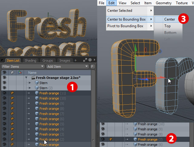Select Fresh orange (3) item
This screenshot has width=194, height=147.
coord(52,134)
